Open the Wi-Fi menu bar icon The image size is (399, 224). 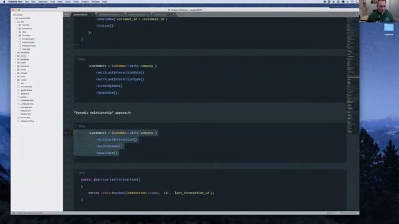352,1
